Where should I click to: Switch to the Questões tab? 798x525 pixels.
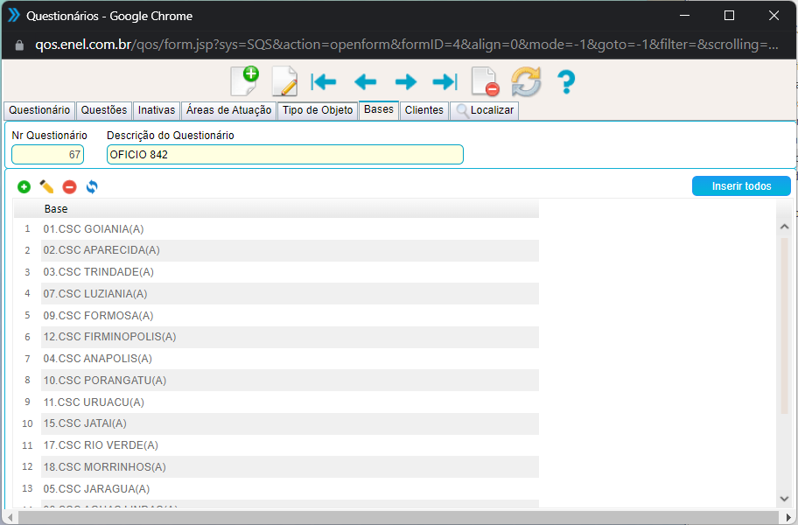point(103,110)
